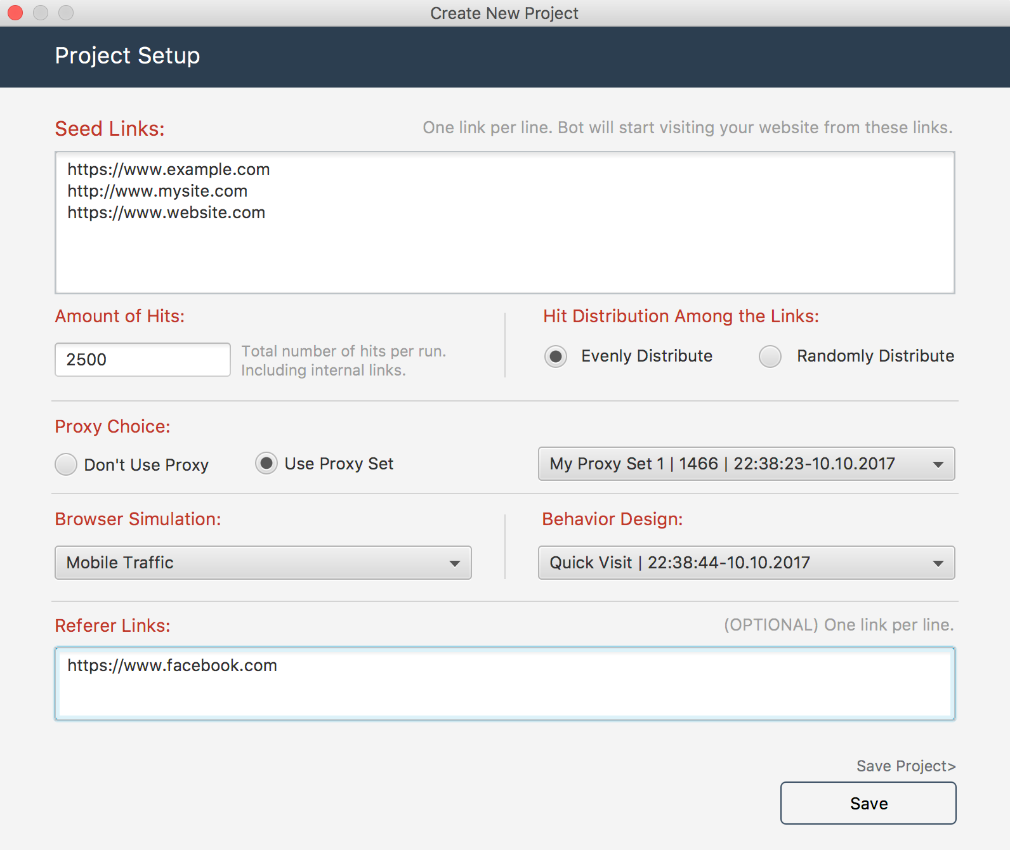
Task: Click the Project Setup header title
Action: point(128,56)
